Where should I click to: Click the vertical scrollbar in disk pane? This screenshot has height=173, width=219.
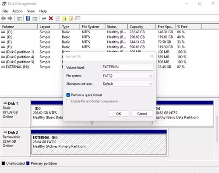click(217, 128)
